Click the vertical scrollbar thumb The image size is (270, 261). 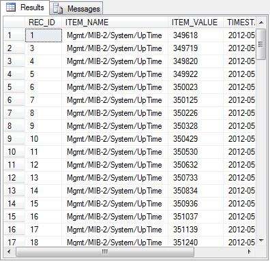(x=261, y=44)
